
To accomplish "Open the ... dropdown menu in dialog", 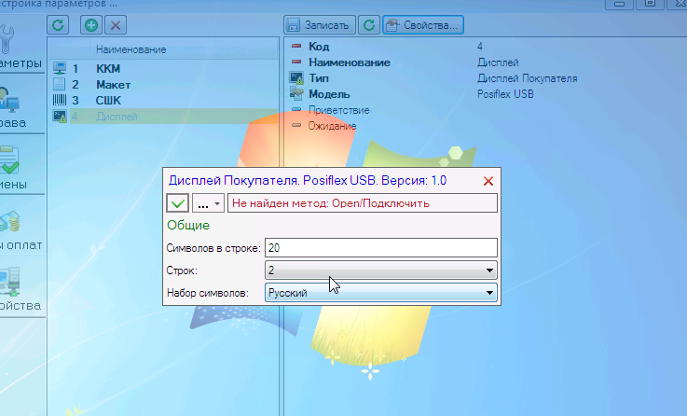I will coord(208,203).
